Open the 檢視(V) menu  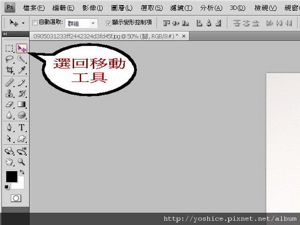pyautogui.click(x=266, y=8)
